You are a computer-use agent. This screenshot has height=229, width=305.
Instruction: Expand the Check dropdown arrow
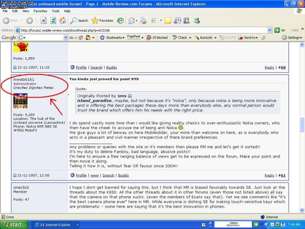tap(190, 37)
